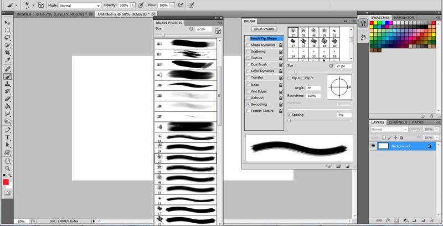The height and width of the screenshot is (226, 443).
Task: Switch to the Paths tab
Action: click(x=418, y=122)
